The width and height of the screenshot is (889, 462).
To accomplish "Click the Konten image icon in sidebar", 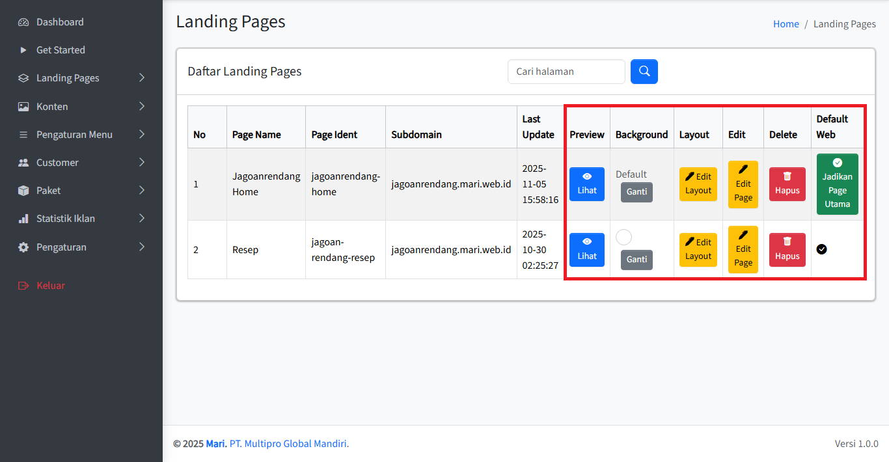I will (x=23, y=107).
